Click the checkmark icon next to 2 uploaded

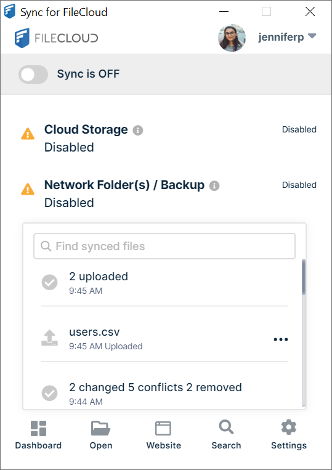[49, 282]
